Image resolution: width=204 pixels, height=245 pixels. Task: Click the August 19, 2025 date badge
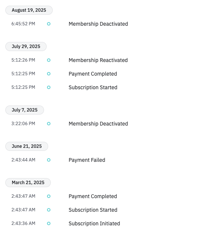click(29, 10)
